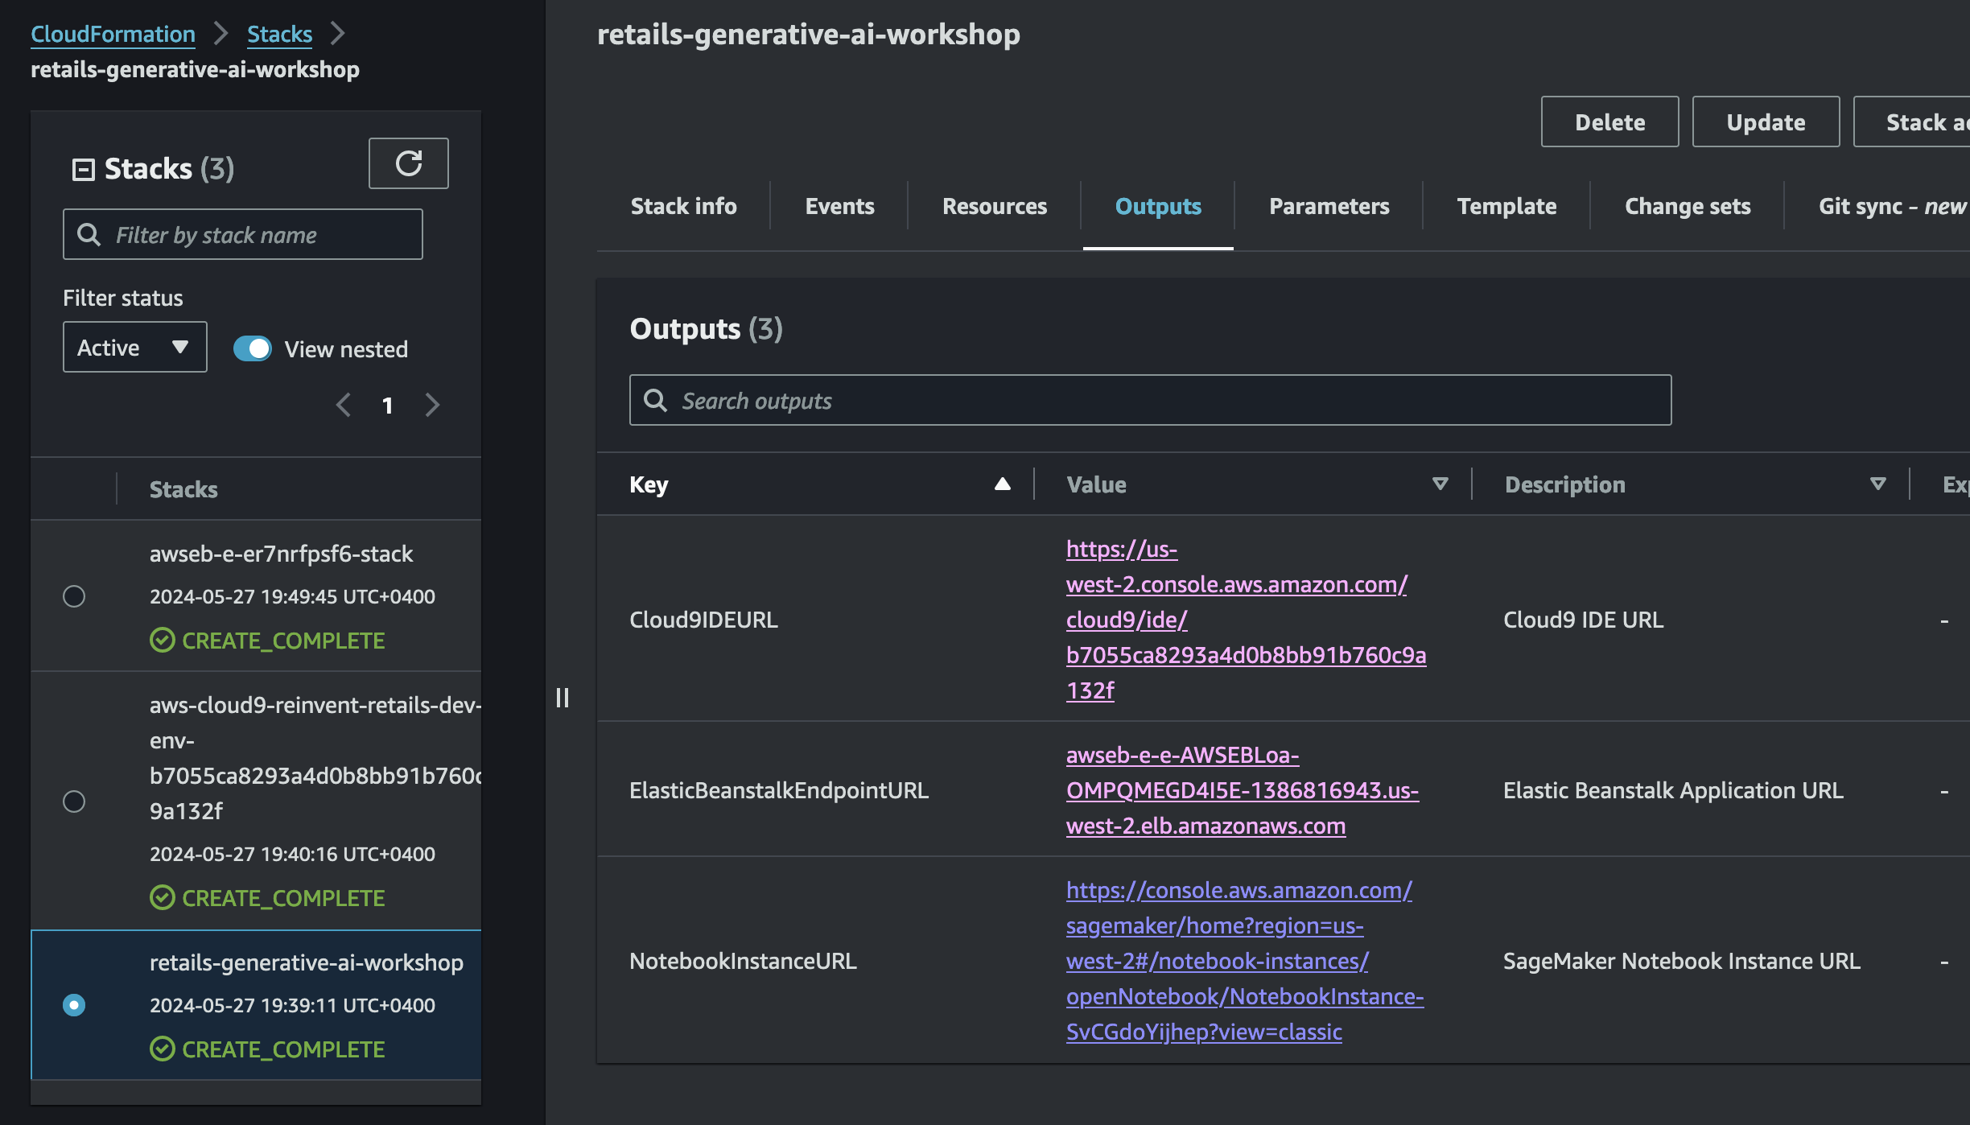Screen dimensions: 1970x1125
Task: Click the Search outputs field
Action: point(1151,400)
